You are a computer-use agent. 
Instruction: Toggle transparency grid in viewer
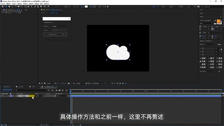89,83
